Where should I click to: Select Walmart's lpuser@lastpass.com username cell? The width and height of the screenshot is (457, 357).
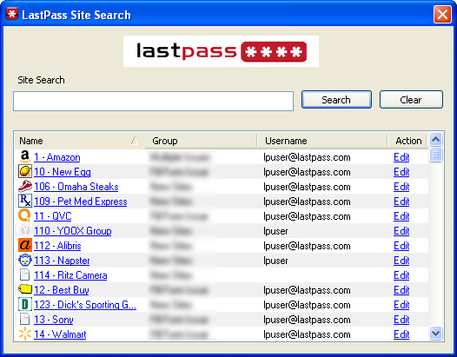coord(307,334)
